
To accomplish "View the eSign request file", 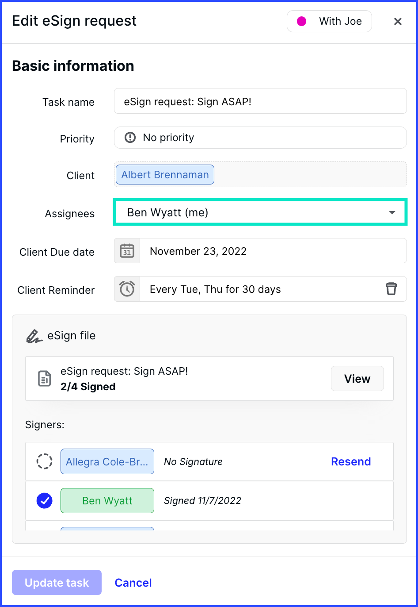I will tap(357, 379).
